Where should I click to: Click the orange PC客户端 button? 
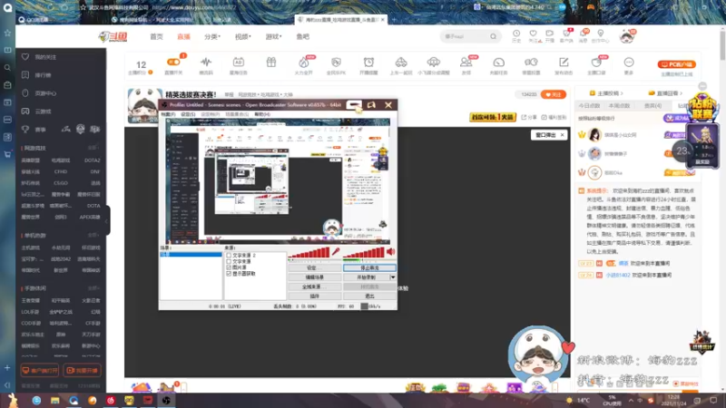pyautogui.click(x=677, y=64)
